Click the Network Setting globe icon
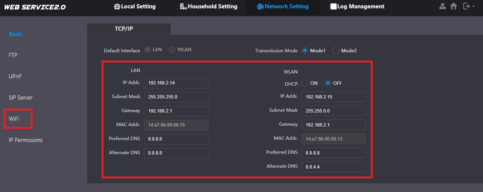Screen dimensions: 483x192 [260, 7]
